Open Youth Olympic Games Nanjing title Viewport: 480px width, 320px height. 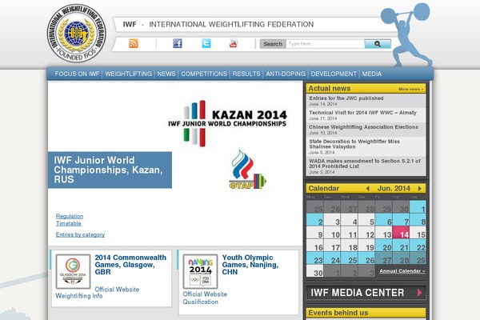(250, 265)
